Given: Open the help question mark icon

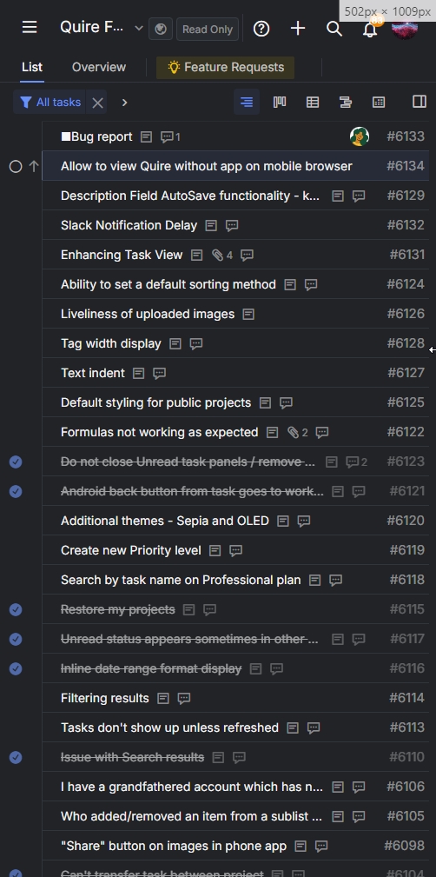Looking at the screenshot, I should click(x=261, y=29).
